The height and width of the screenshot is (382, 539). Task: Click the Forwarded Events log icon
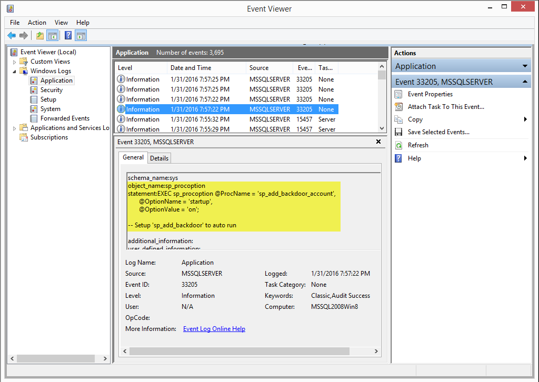click(34, 118)
